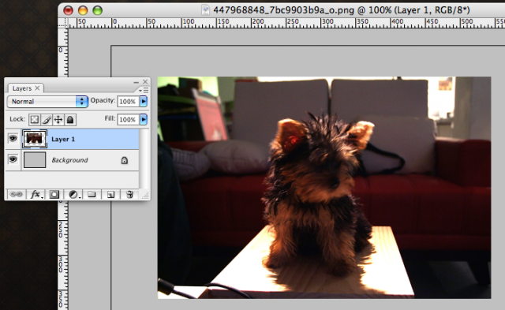This screenshot has height=310, width=505.
Task: Close document window with red button
Action: point(69,10)
